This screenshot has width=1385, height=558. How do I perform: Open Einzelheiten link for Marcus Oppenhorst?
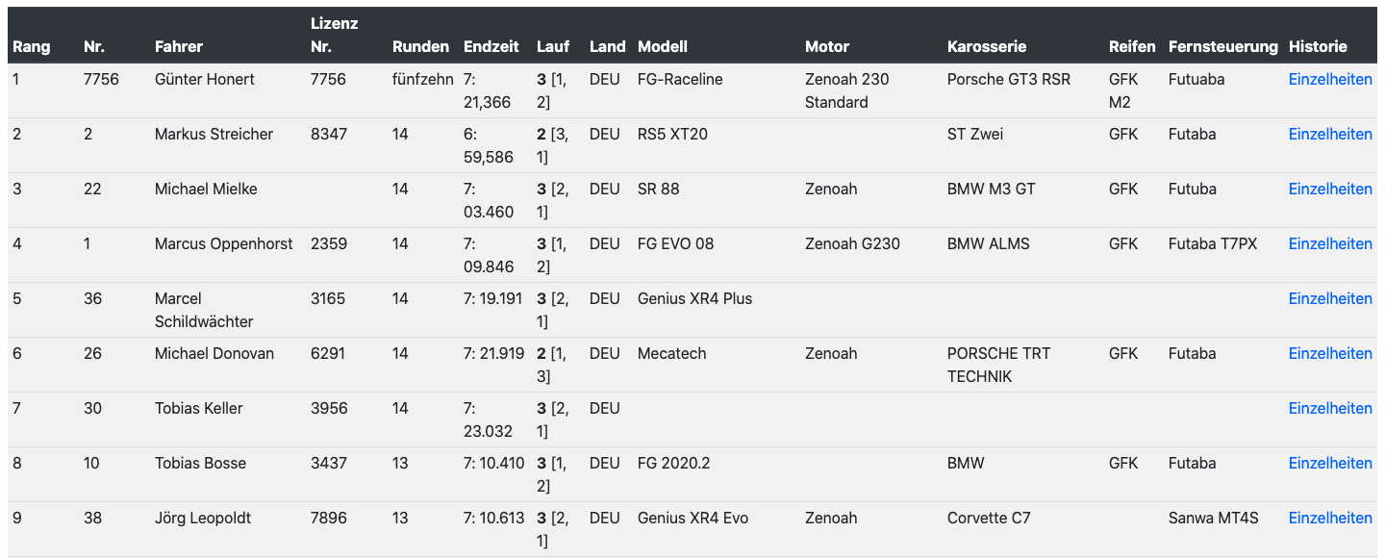coord(1330,244)
